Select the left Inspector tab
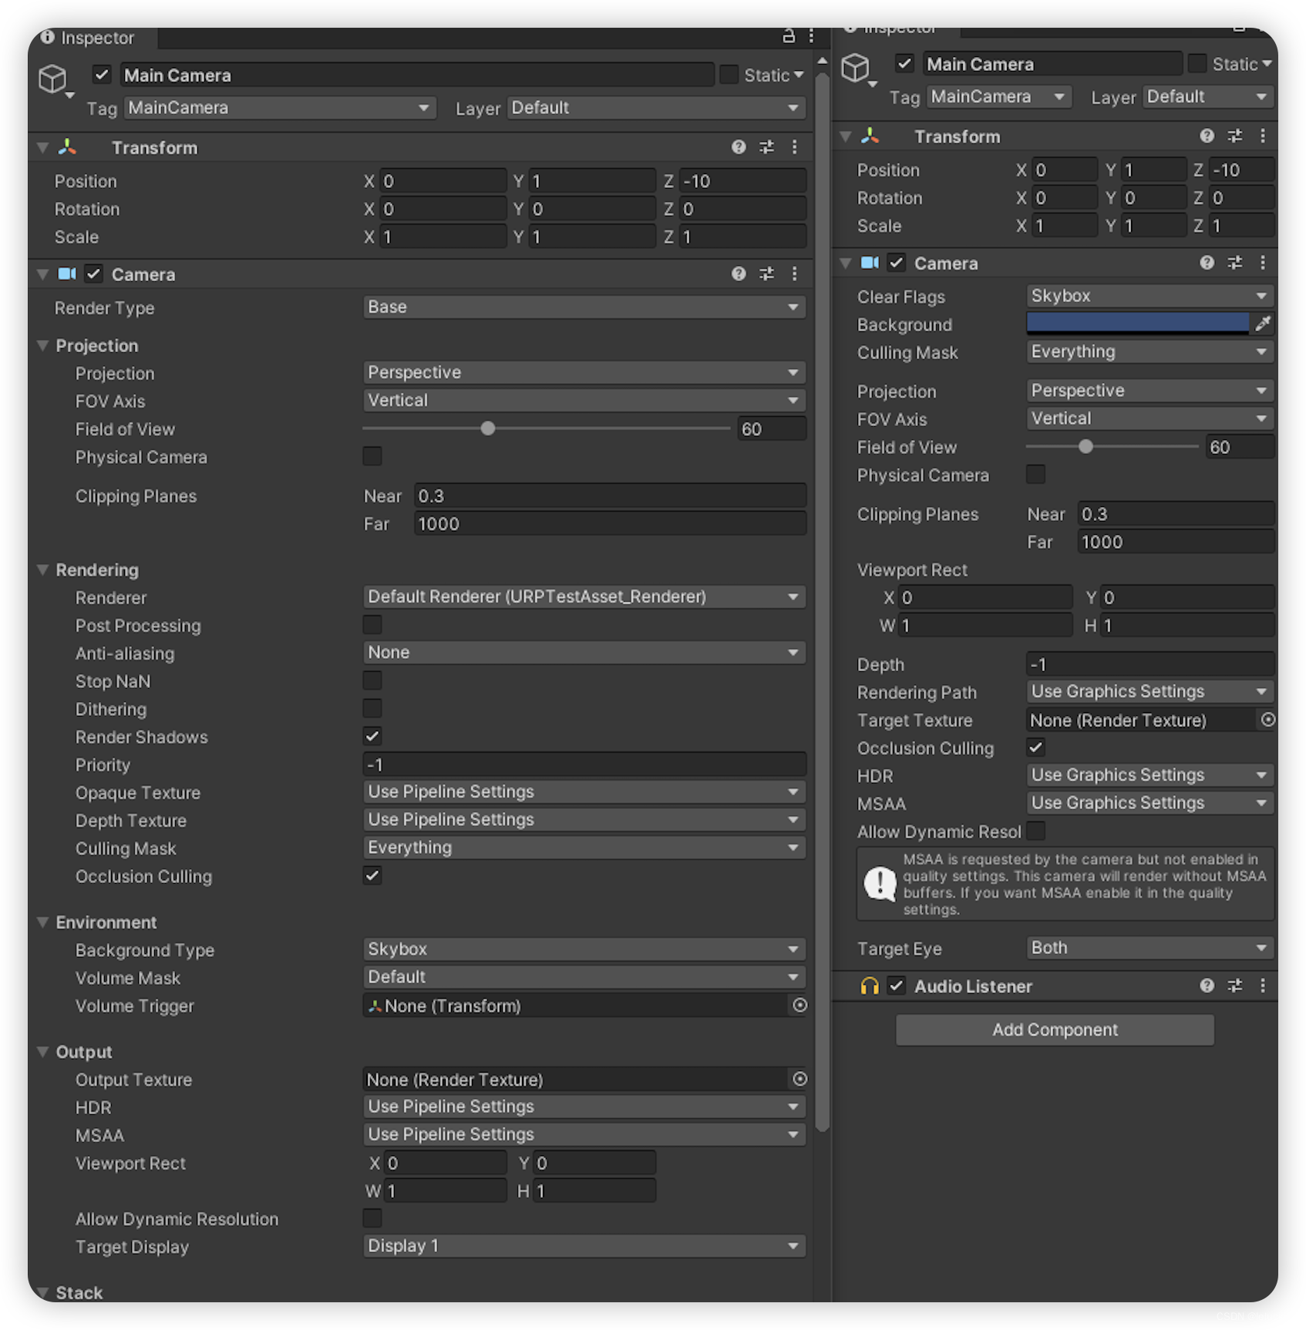Screen dimensions: 1306x1330 click(93, 36)
